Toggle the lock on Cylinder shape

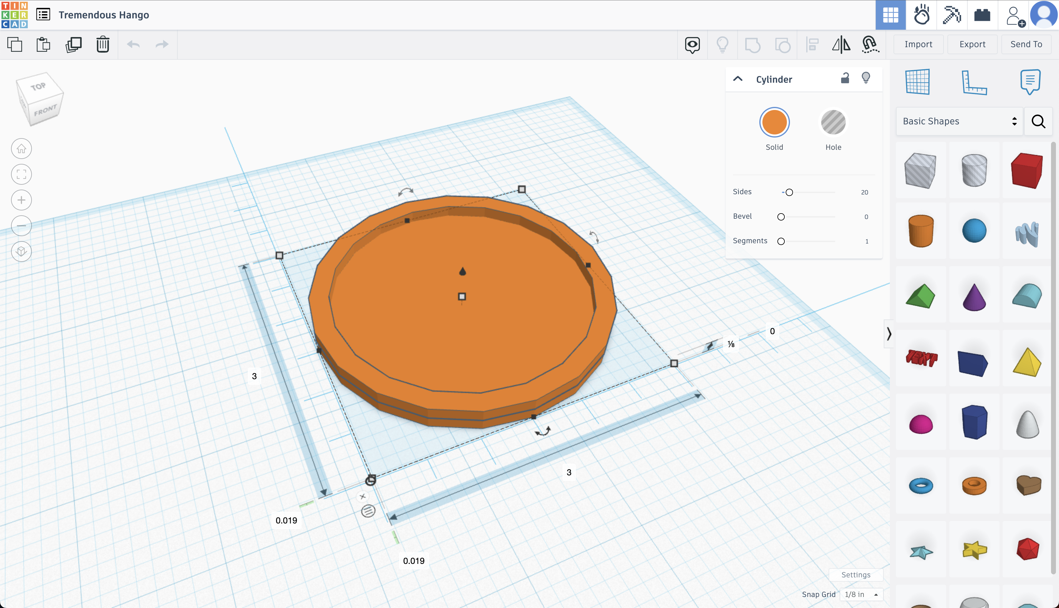(x=845, y=78)
